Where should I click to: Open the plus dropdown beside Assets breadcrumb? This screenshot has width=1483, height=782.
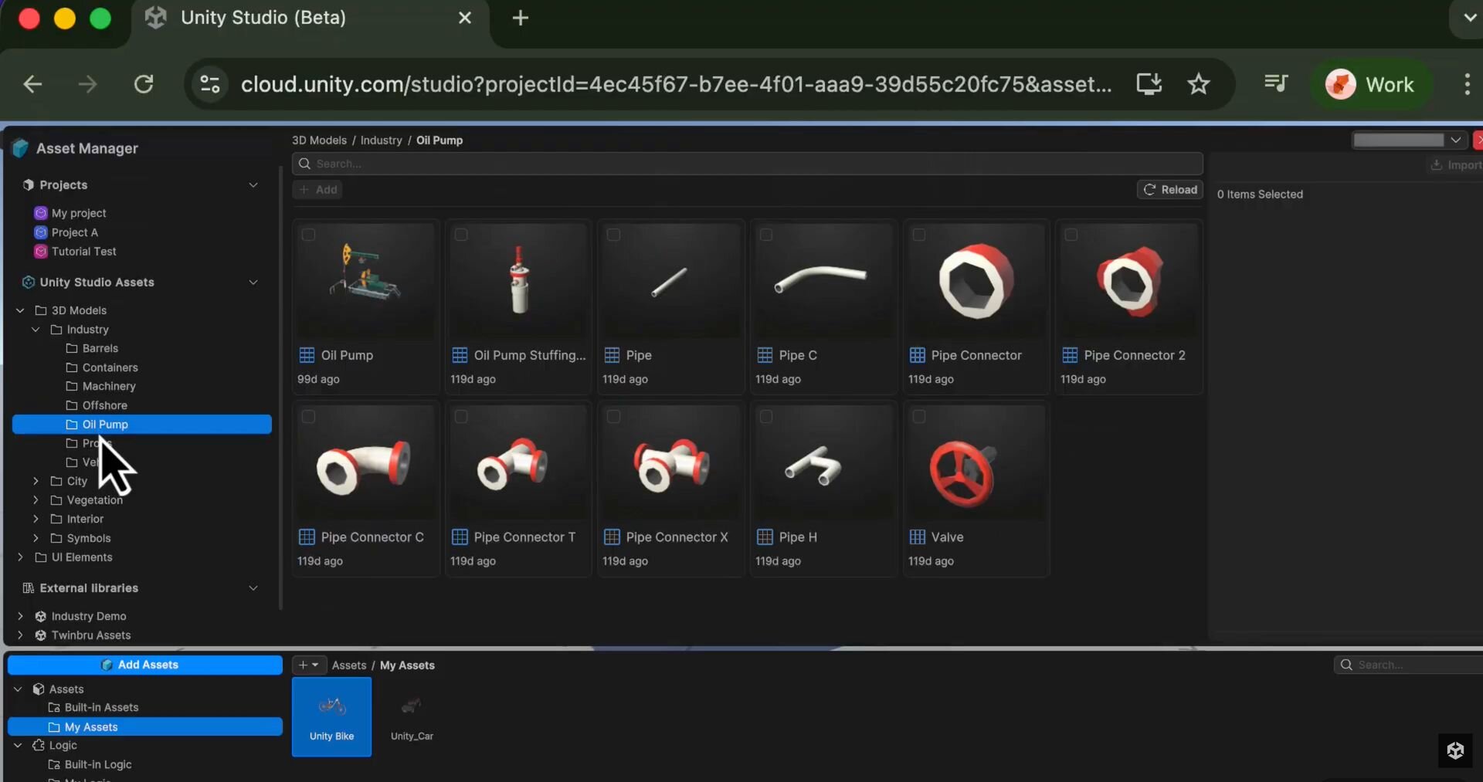(x=308, y=665)
